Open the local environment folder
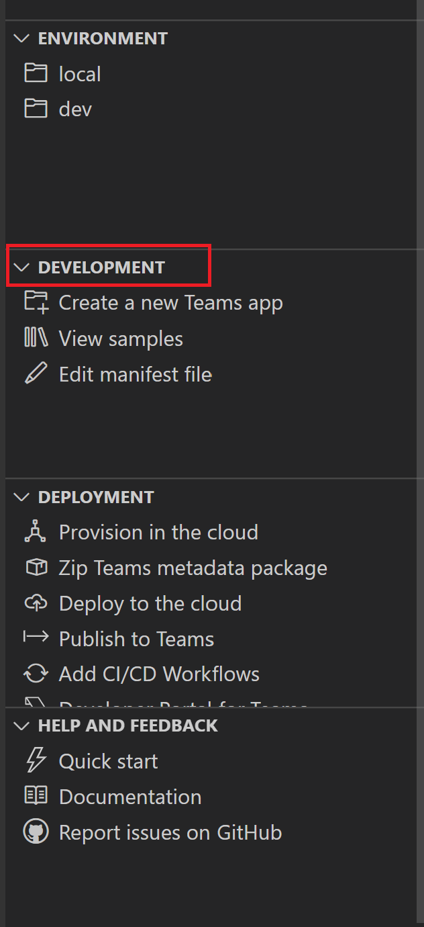The width and height of the screenshot is (424, 927). click(80, 73)
